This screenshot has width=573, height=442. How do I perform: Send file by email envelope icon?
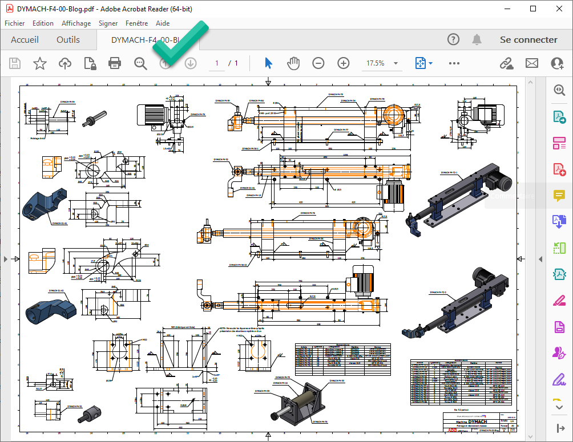tap(532, 63)
